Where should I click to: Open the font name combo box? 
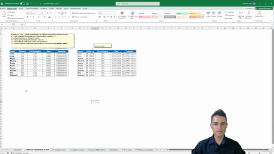pyautogui.click(x=33, y=13)
